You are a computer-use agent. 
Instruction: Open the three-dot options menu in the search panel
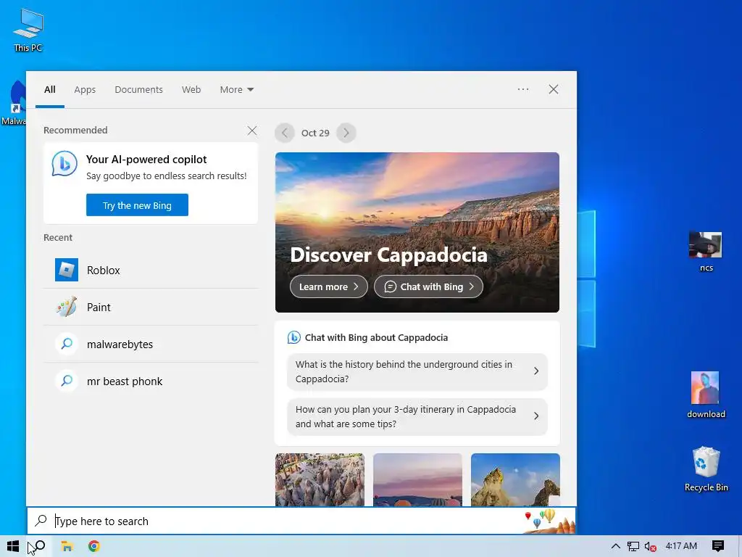pos(523,89)
